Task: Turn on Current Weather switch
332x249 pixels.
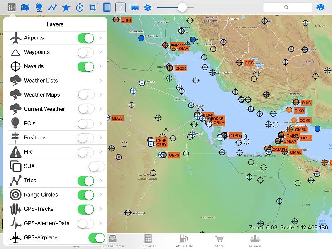Action: coord(86,109)
